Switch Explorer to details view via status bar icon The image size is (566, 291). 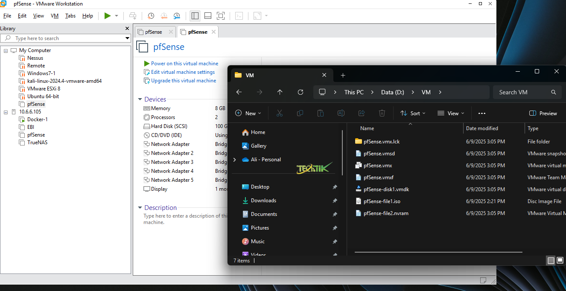click(x=551, y=260)
